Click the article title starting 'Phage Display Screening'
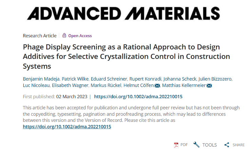 (x=127, y=57)
